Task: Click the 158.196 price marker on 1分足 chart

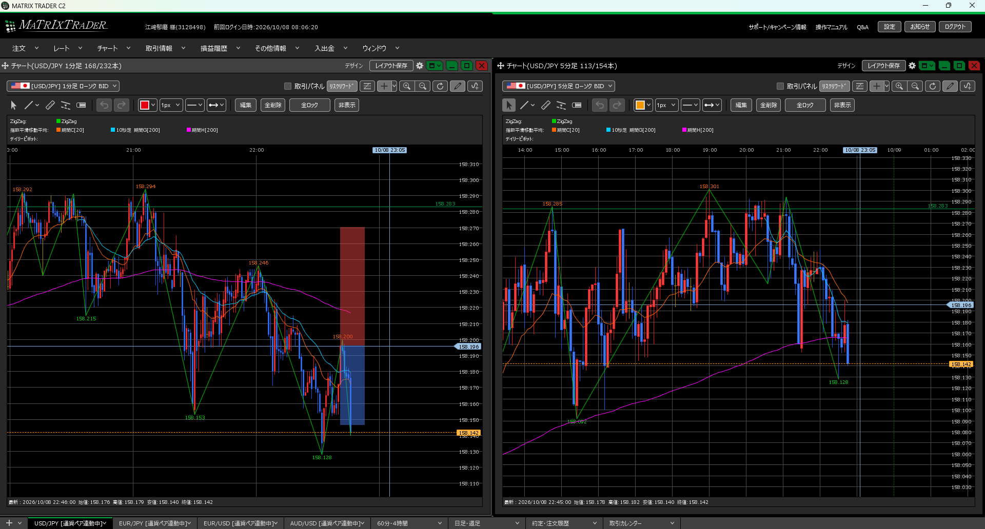Action: [468, 347]
